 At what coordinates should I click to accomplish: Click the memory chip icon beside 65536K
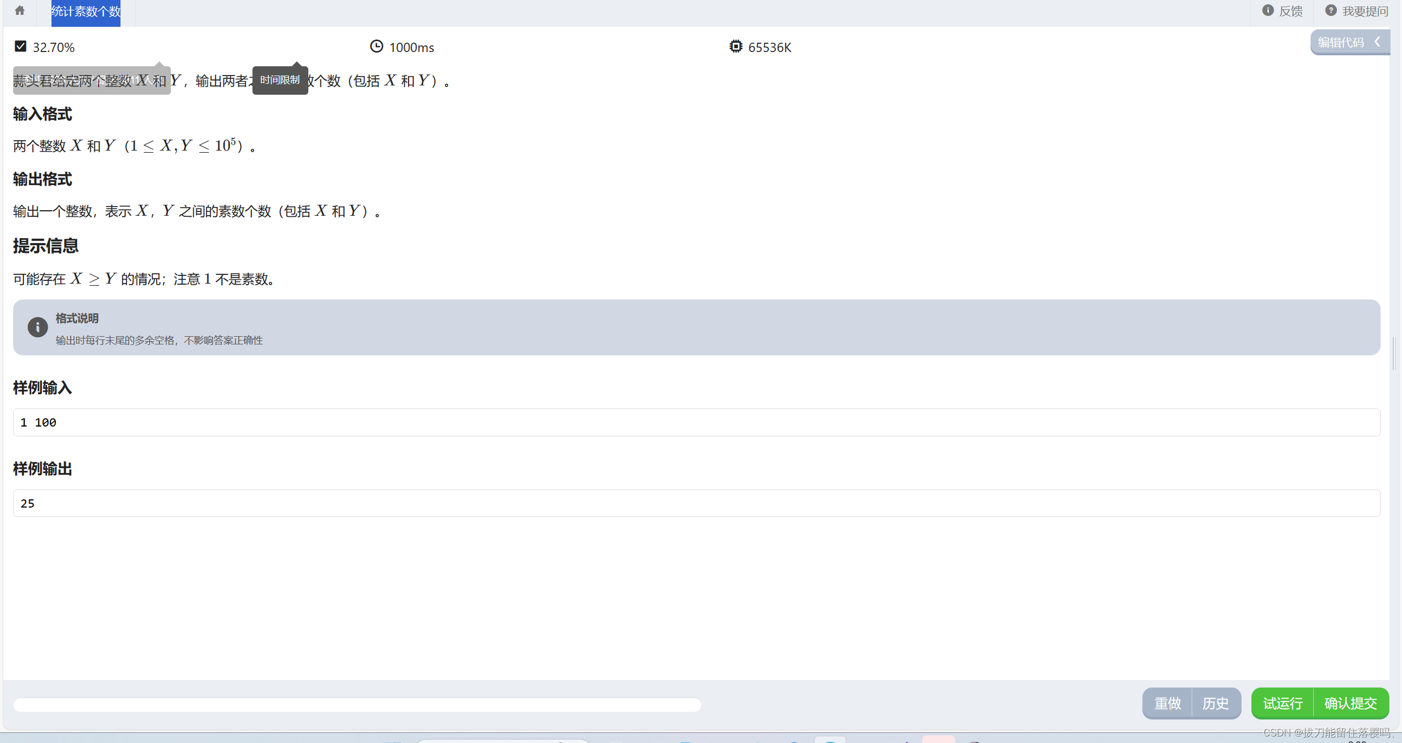(x=736, y=47)
